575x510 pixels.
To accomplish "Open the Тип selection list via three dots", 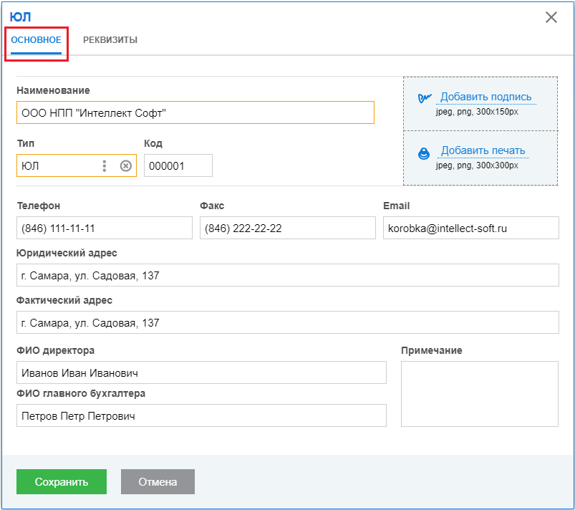I will click(105, 166).
